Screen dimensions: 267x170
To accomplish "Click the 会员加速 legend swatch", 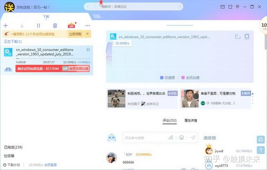I will (183, 77).
